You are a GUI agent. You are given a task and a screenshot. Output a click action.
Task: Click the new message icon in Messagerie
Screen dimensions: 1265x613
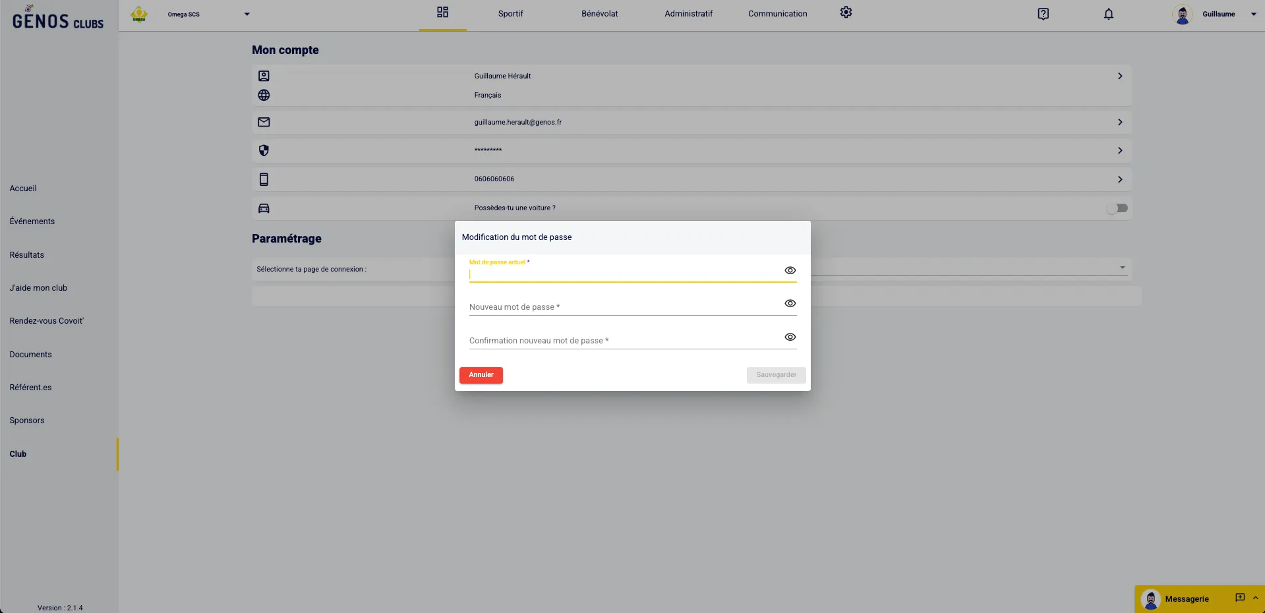tap(1239, 598)
